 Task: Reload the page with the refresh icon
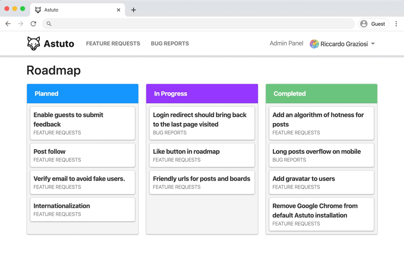pyautogui.click(x=33, y=24)
